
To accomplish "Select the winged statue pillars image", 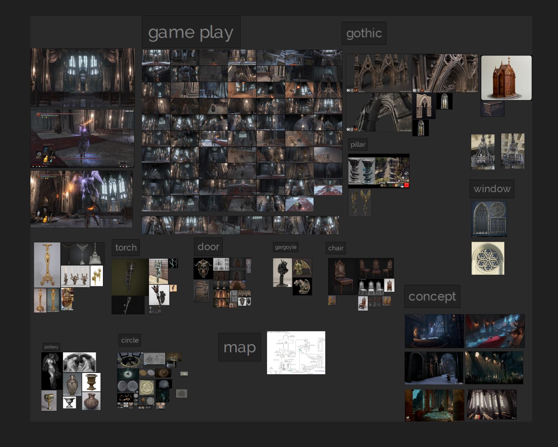I will tap(360, 202).
